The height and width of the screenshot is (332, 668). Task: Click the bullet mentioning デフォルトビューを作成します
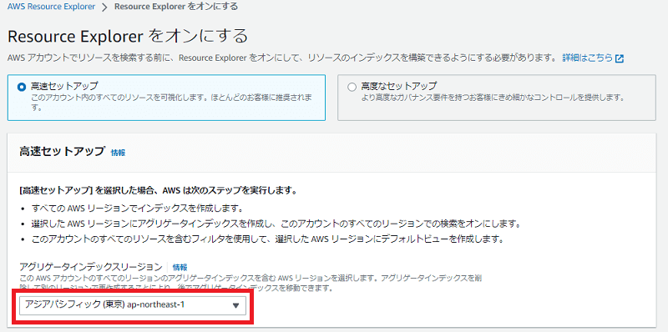268,239
